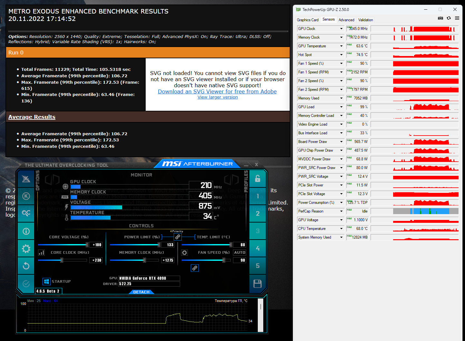
Task: Load Afterburner profile slot 1
Action: 257,196
